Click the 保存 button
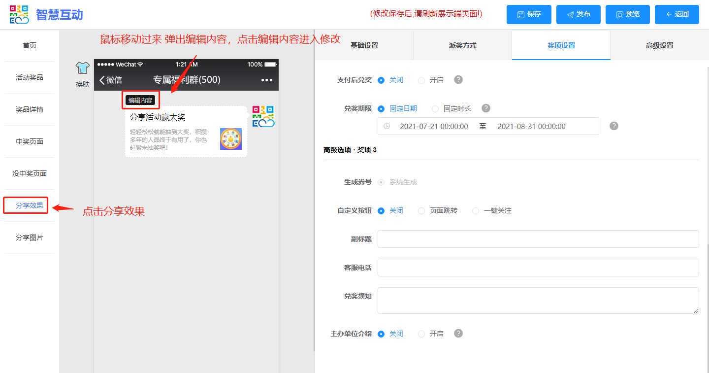This screenshot has height=373, width=709. [x=529, y=14]
